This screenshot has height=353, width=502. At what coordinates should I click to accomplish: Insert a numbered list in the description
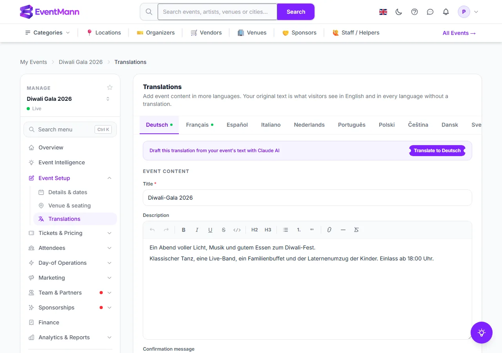(299, 230)
